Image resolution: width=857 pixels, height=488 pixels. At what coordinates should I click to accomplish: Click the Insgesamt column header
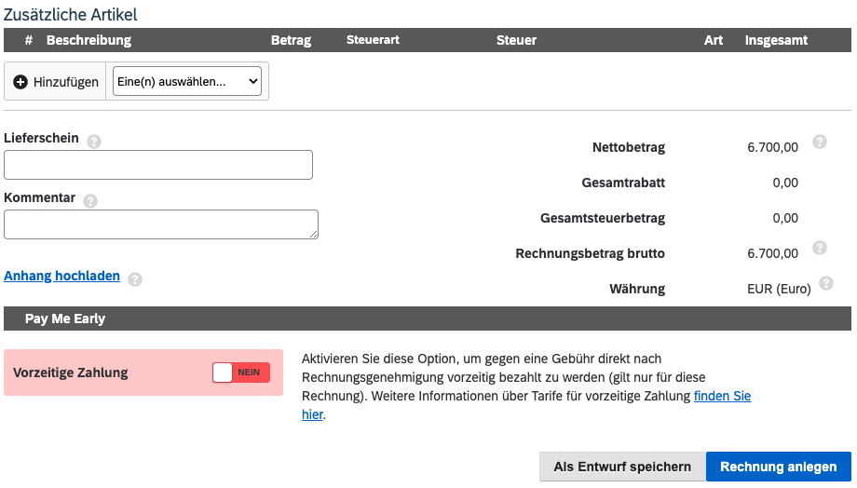(776, 40)
